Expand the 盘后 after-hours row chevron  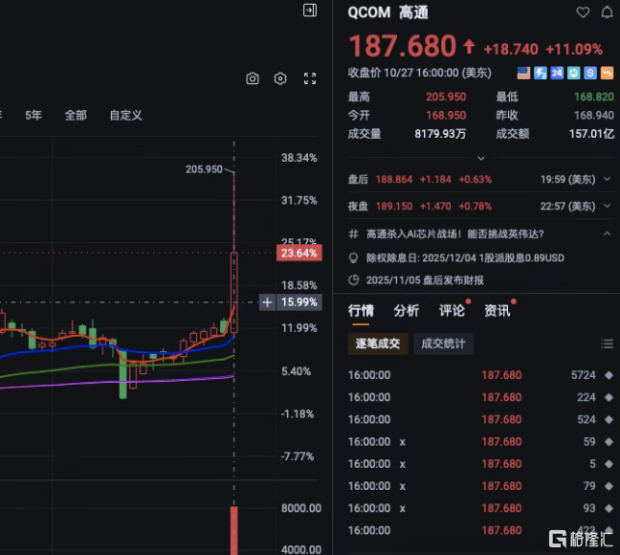tap(607, 179)
